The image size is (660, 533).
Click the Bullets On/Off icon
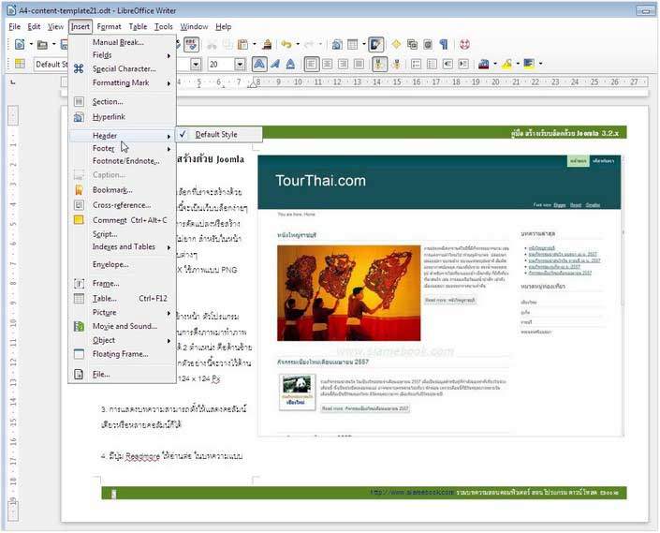(432, 64)
